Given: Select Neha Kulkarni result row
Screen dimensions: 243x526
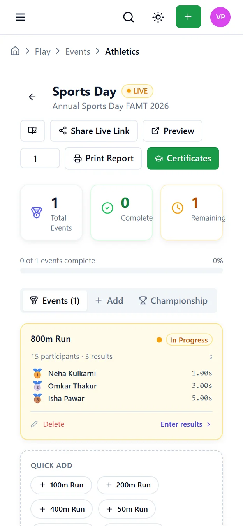Looking at the screenshot, I should click(121, 374).
